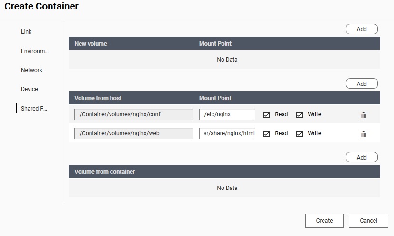Remove the nginx/web volume row via trash icon
This screenshot has height=236, width=394.
point(364,134)
